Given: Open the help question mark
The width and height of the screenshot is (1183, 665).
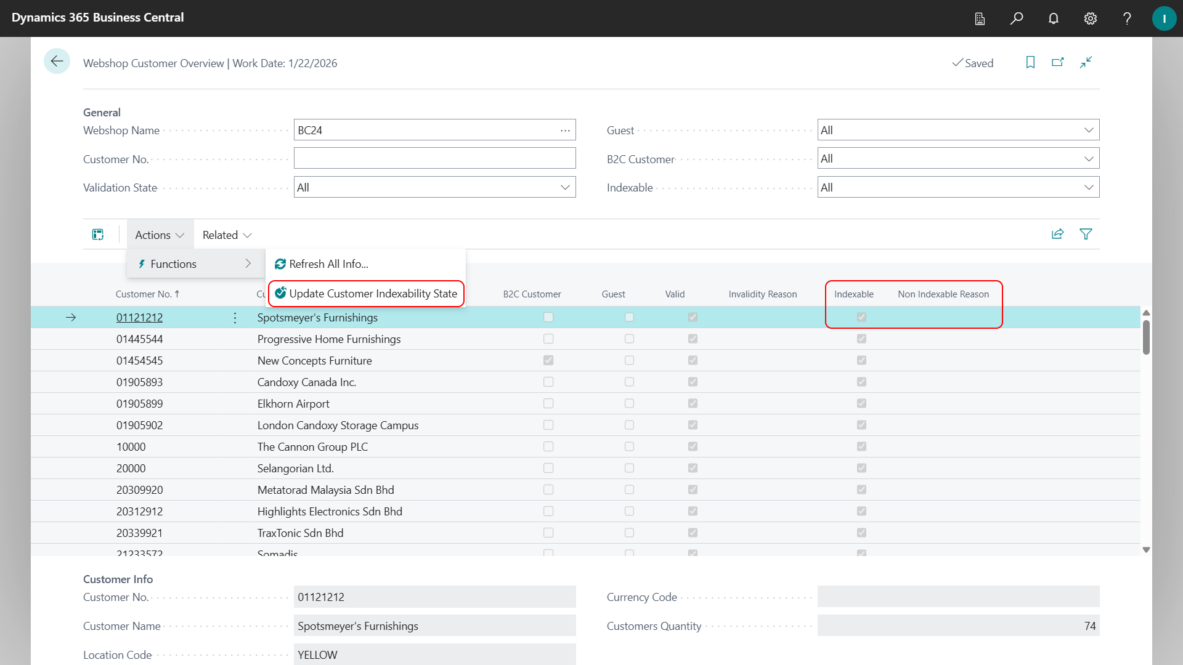Looking at the screenshot, I should click(x=1127, y=18).
